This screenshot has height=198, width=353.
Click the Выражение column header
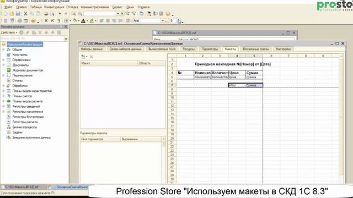pyautogui.click(x=141, y=139)
